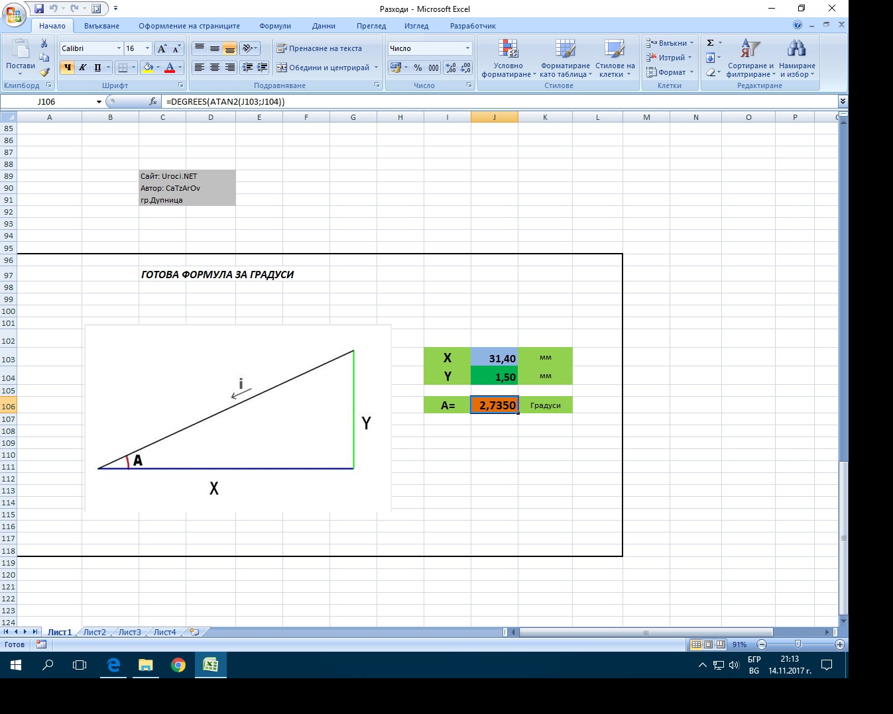This screenshot has width=893, height=714.
Task: Click the decrease decimal places icon
Action: [x=465, y=68]
